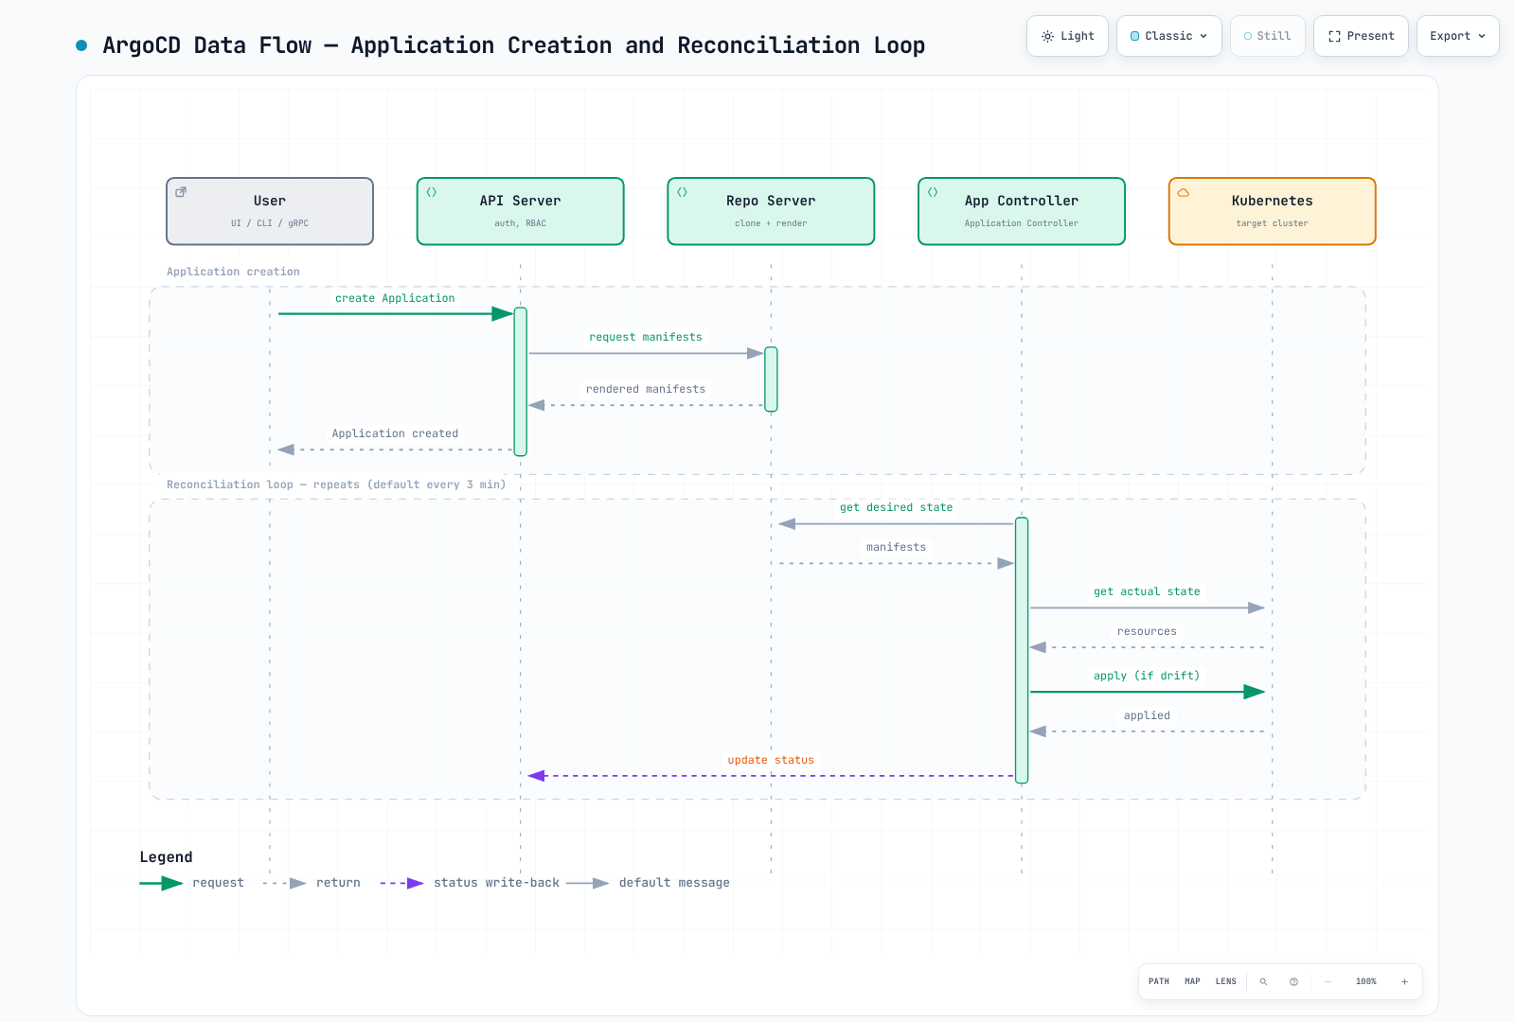The width and height of the screenshot is (1515, 1022).
Task: Click the 'applied' return label
Action: pyautogui.click(x=1147, y=715)
